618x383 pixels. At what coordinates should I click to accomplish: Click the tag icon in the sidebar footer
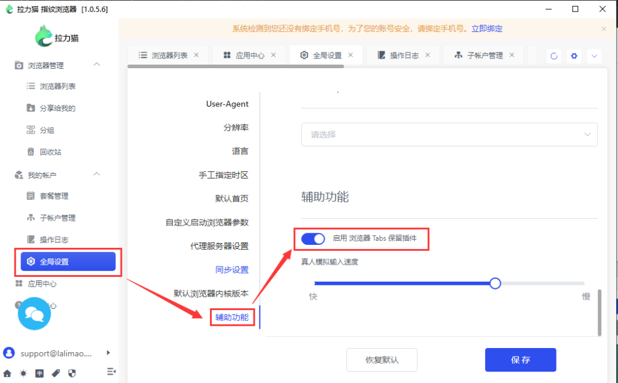tap(56, 373)
